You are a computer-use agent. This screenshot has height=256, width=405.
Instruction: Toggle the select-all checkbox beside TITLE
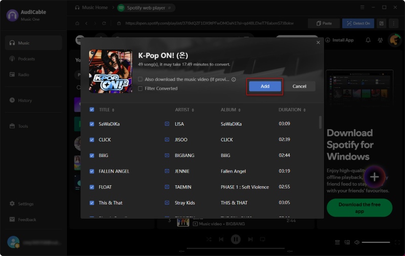(x=92, y=110)
